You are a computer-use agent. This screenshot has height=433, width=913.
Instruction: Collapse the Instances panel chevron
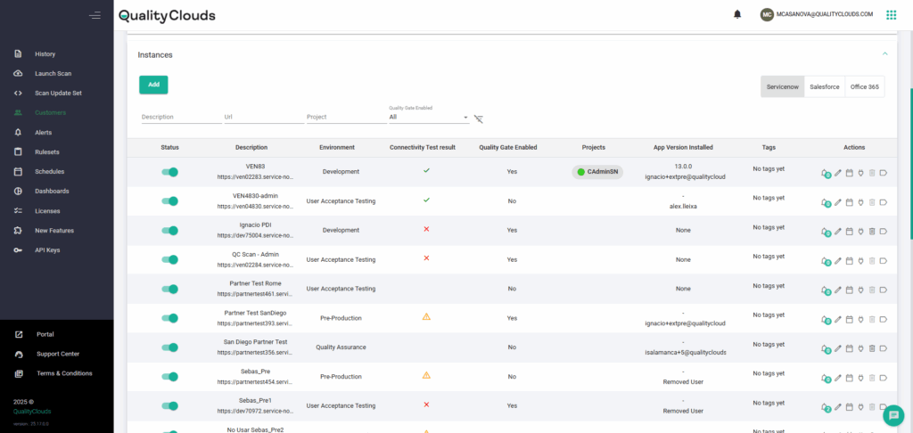(884, 54)
